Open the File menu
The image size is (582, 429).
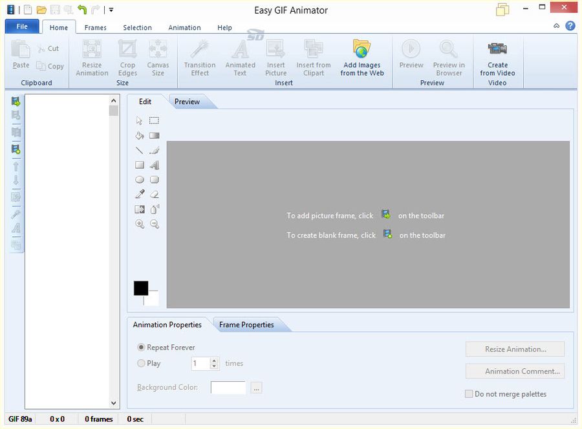[x=22, y=27]
